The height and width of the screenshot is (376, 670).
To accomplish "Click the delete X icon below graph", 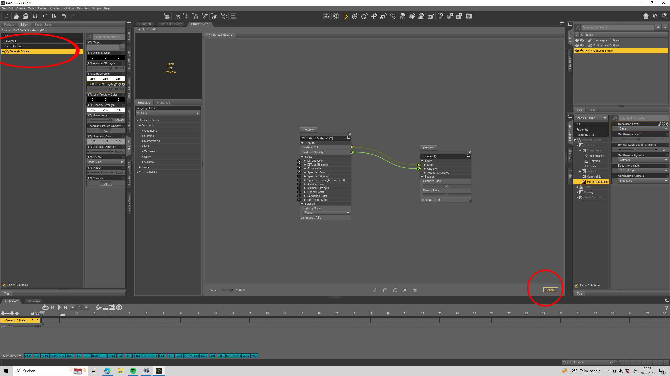I will click(405, 290).
